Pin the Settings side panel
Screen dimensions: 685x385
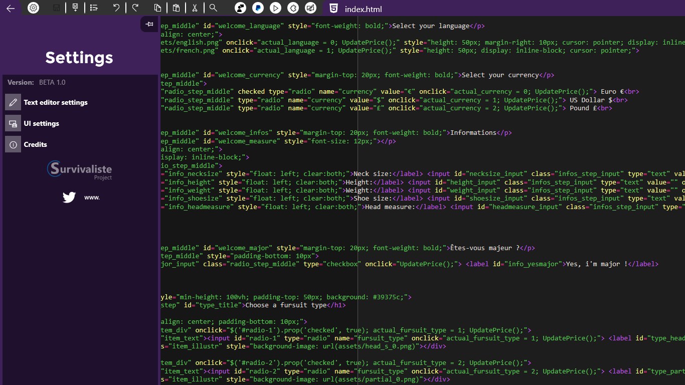tap(149, 24)
